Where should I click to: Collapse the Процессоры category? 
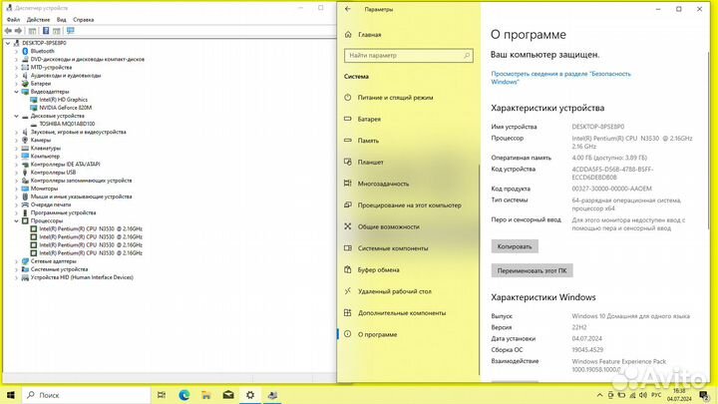(15, 220)
